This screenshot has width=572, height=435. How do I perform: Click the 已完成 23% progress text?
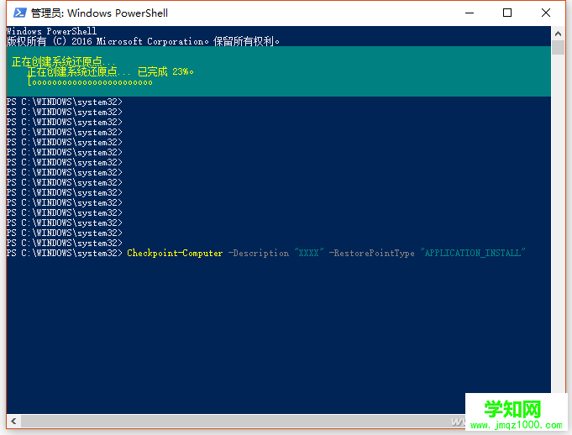pyautogui.click(x=165, y=71)
